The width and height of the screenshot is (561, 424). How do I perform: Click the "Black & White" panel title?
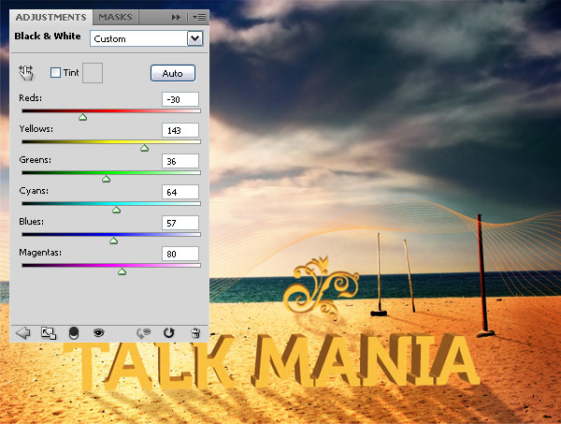click(x=48, y=37)
